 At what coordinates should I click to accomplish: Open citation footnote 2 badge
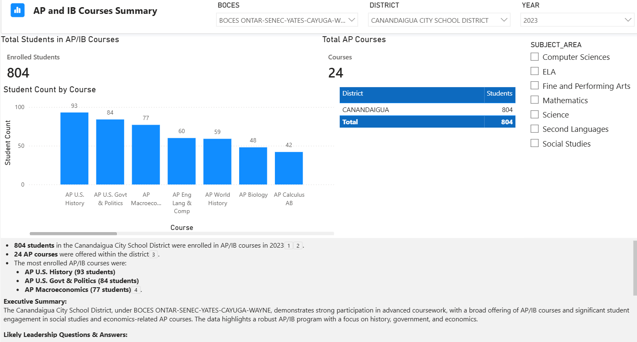click(298, 246)
